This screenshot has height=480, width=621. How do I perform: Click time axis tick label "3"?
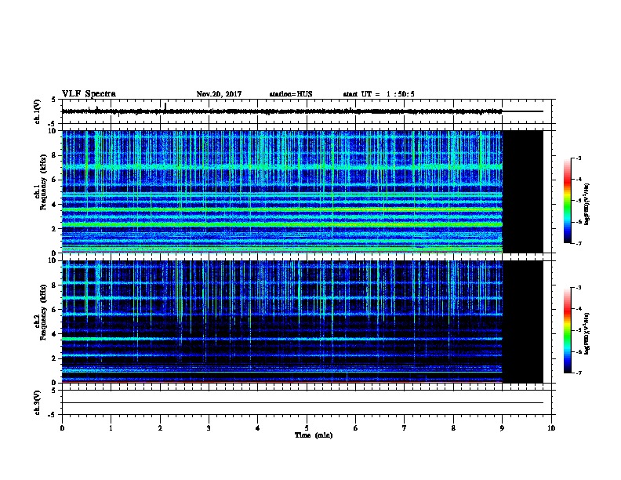tap(209, 428)
